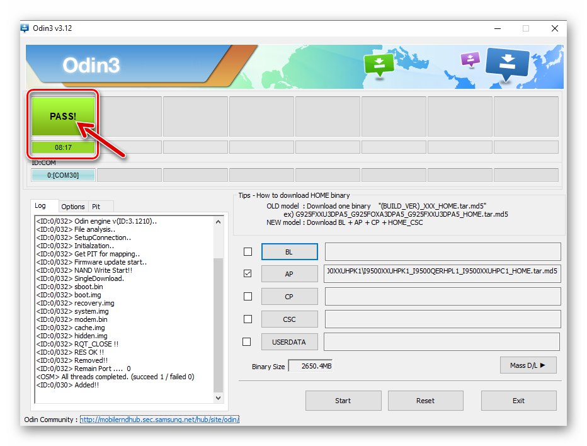Click log line 'Get PIT for mapping..'
587x446 pixels.
tap(88, 254)
